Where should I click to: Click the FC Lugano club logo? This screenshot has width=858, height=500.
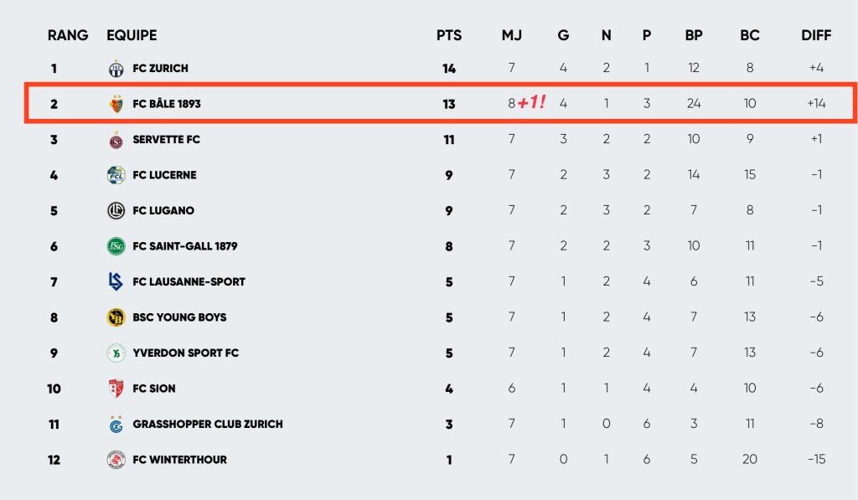pos(116,211)
